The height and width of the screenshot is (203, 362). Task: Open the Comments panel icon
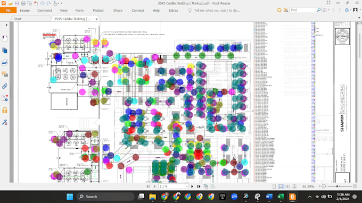coord(5,74)
